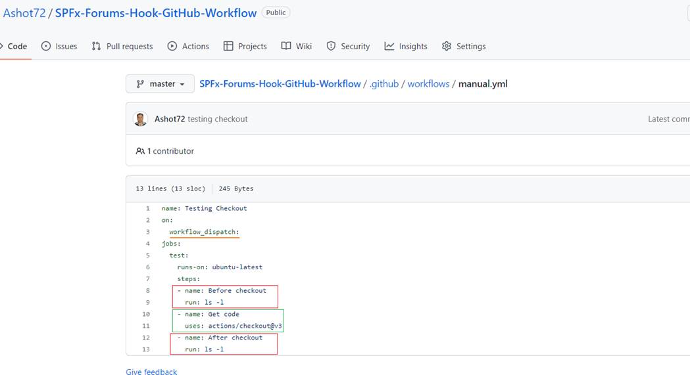Screen dimensions: 690x375
Task: Click the contributors people icon
Action: click(x=140, y=151)
